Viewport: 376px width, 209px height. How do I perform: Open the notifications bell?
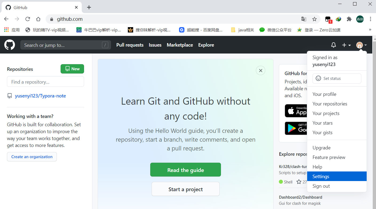[334, 45]
